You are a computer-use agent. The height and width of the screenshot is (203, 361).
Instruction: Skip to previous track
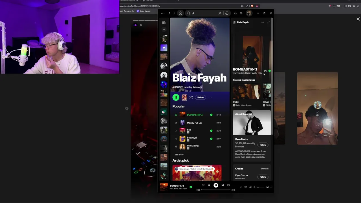tap(209, 185)
